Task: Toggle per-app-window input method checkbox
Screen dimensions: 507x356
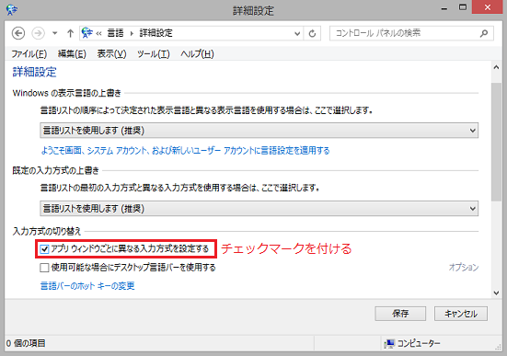Action: 44,249
